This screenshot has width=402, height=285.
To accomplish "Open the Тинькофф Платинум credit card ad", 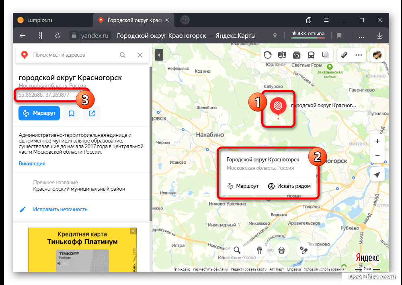I will pyautogui.click(x=82, y=250).
